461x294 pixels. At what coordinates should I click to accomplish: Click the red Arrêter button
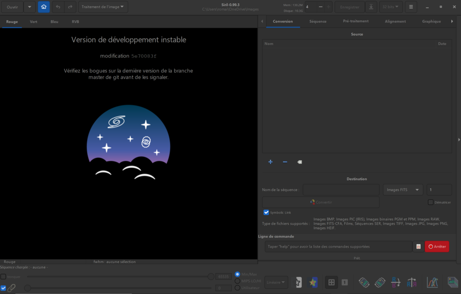point(437,247)
